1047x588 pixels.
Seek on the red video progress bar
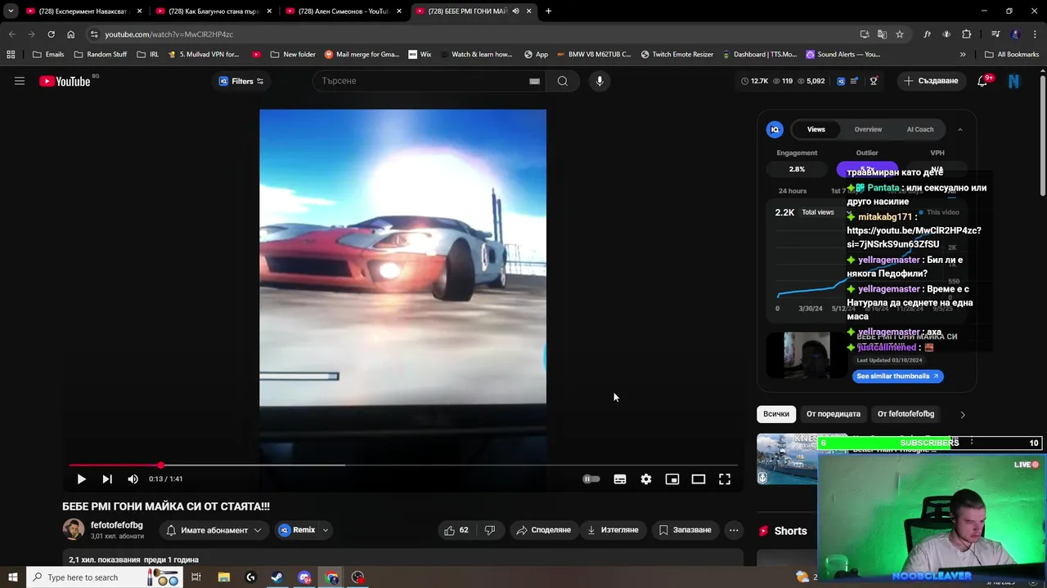coord(403,465)
